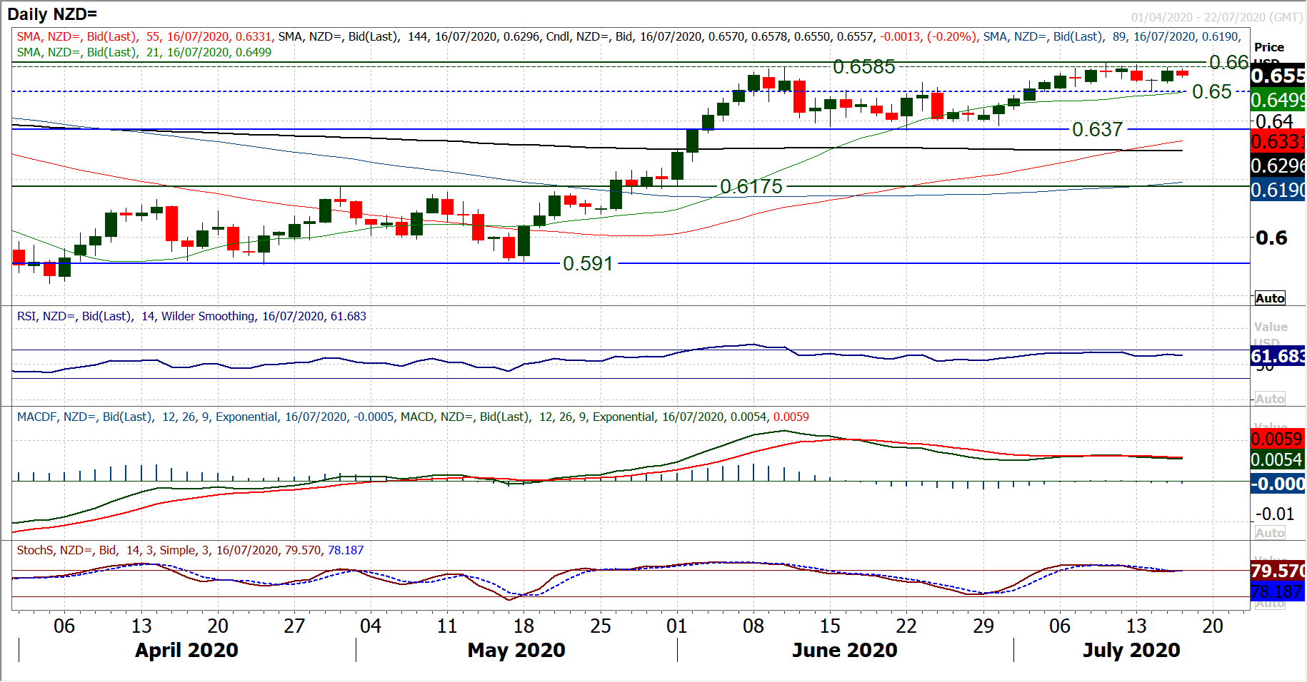
Task: Click date 08 on the June time axis
Action: (x=753, y=626)
